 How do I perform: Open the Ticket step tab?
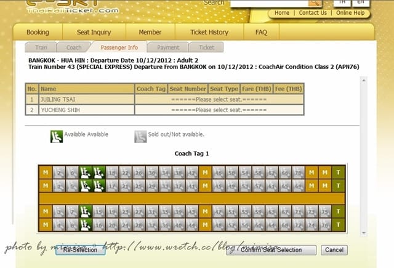point(207,47)
